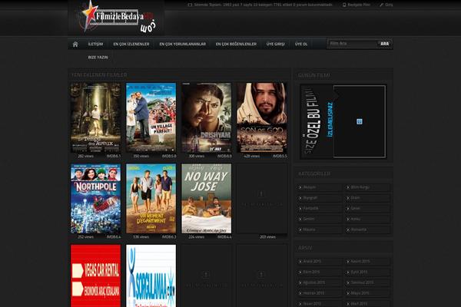This screenshot has width=461, height=307.
Task: Open Kasım 2015 archive
Action: (360, 261)
